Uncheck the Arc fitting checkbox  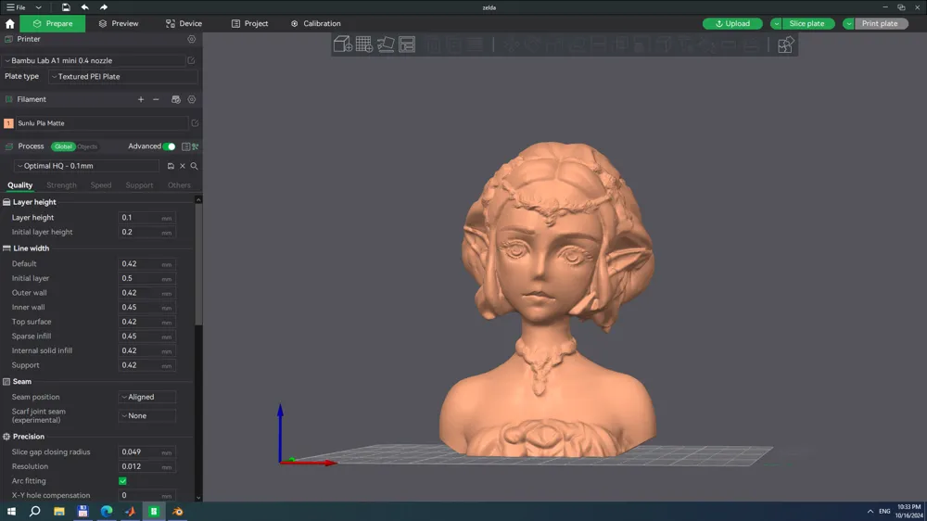point(122,481)
